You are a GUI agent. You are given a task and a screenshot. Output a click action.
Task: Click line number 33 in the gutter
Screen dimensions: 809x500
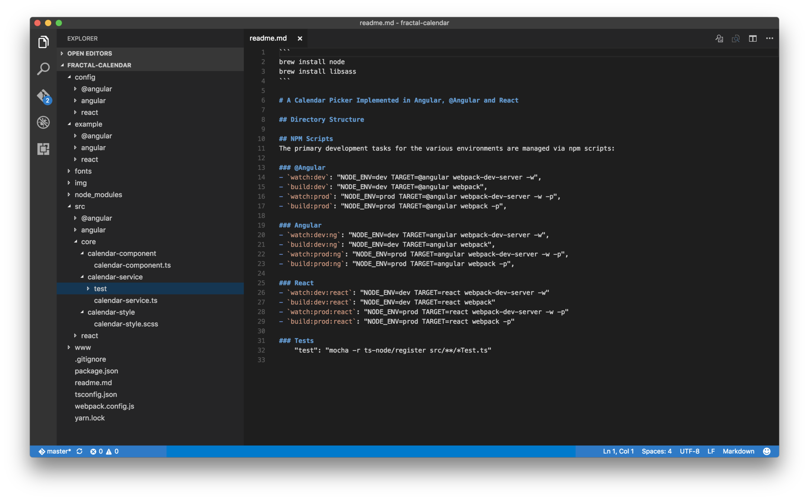coord(261,360)
